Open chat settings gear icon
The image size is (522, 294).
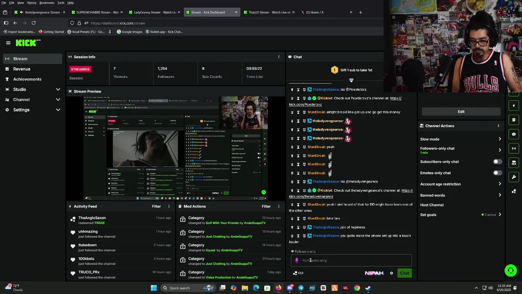pyautogui.click(x=391, y=273)
